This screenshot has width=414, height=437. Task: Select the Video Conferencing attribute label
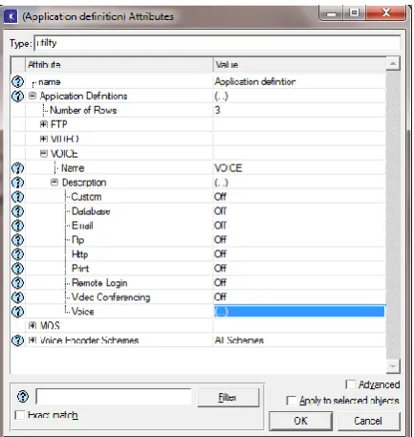tap(111, 297)
